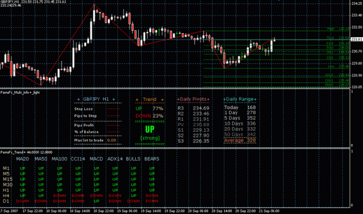Click the M30 timeframe row label

(x=8, y=184)
